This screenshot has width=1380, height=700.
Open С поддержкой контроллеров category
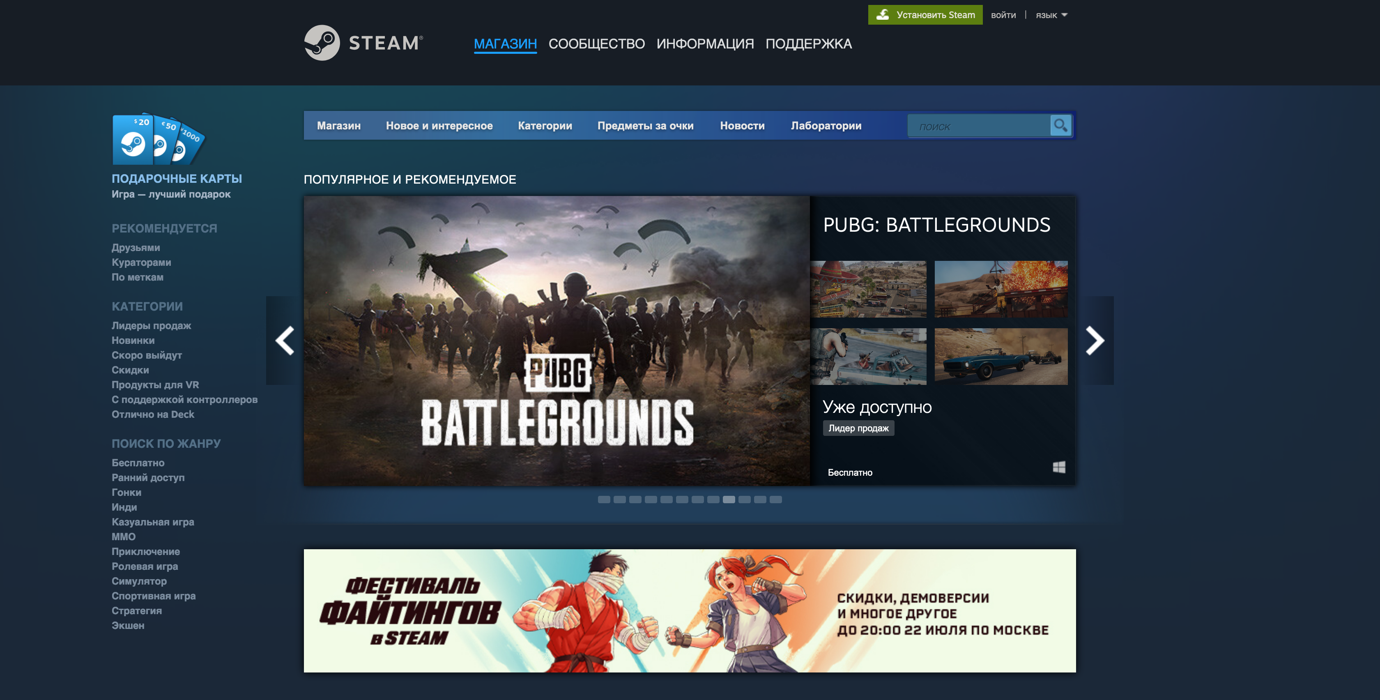[185, 399]
